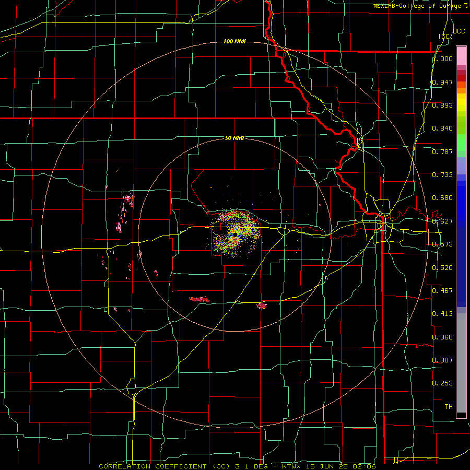Click the CORRELATION COEFFICIENT (CC) caption text
Viewport: 470px width, 470px height.
[164, 466]
